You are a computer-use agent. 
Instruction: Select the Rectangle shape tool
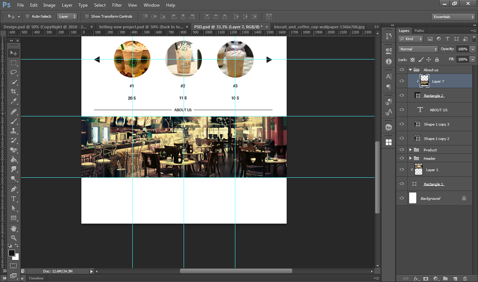point(14,218)
